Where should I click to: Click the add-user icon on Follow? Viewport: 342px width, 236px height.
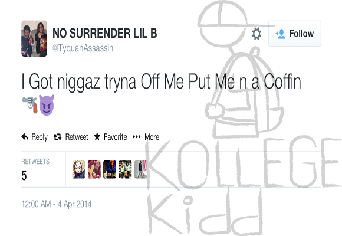pyautogui.click(x=281, y=34)
